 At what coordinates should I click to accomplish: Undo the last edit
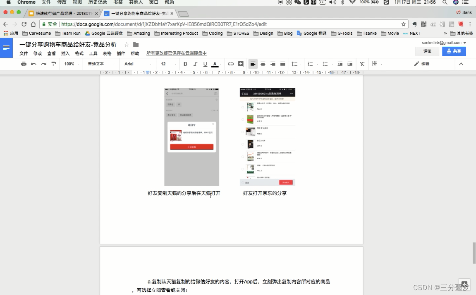tap(33, 64)
